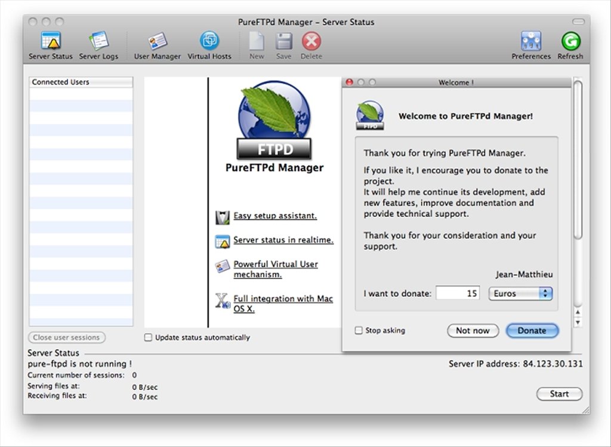Click the vertical scrollbar thumb on the right
Image resolution: width=611 pixels, height=447 pixels.
(578, 160)
